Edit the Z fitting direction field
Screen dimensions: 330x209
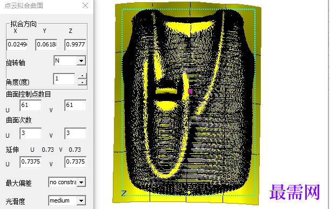tap(76, 45)
